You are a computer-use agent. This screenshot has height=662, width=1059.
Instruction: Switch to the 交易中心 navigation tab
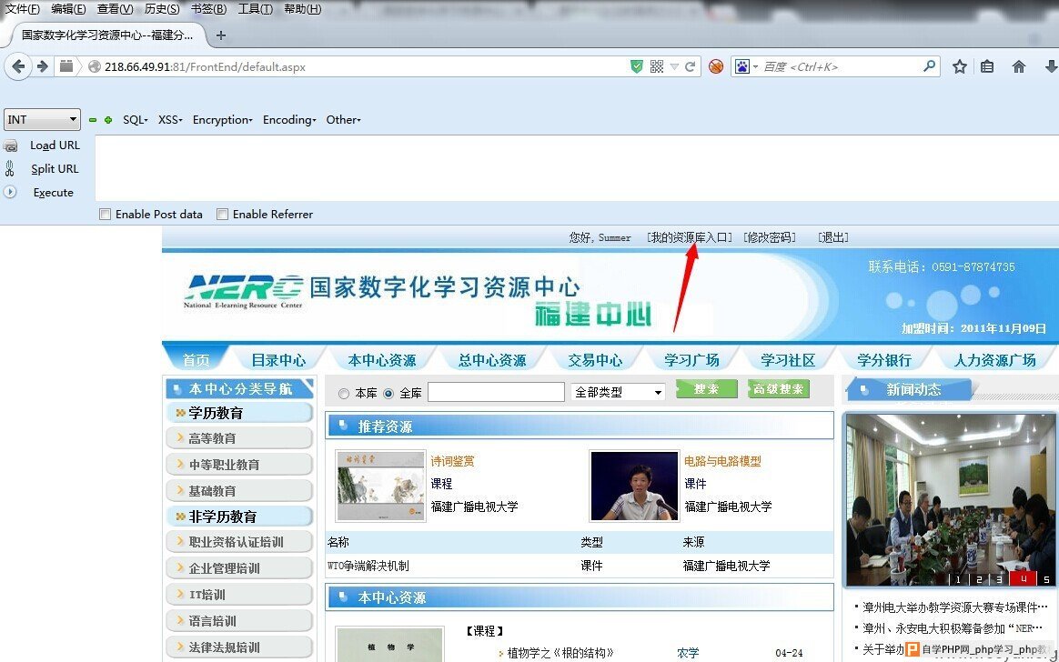tap(595, 360)
